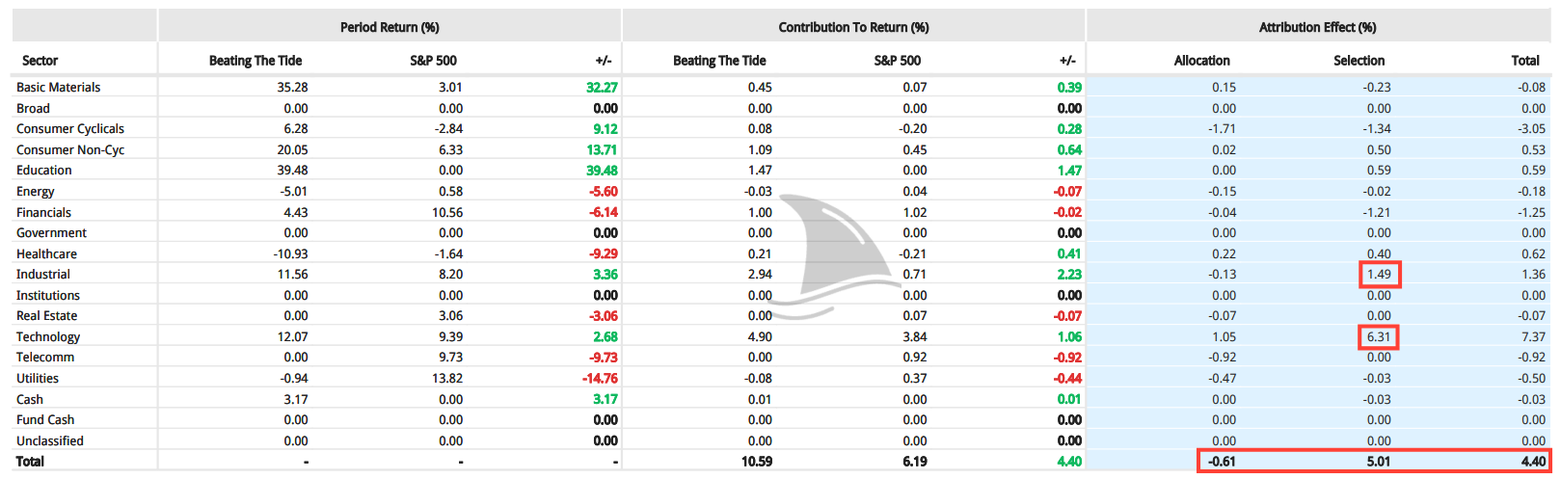
Task: Click the Industrial selection value 1.49
Action: tap(1379, 275)
